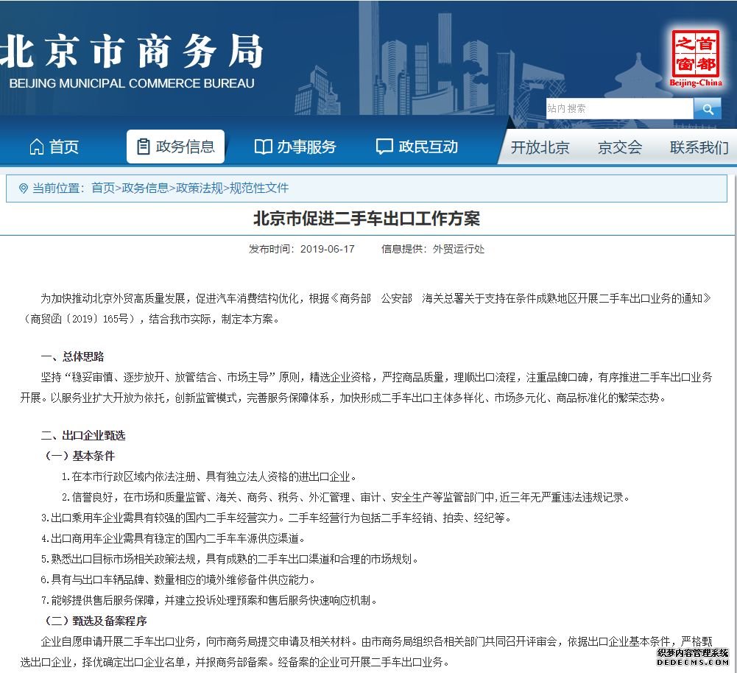
Task: Click the magnifier search button
Action: click(708, 109)
